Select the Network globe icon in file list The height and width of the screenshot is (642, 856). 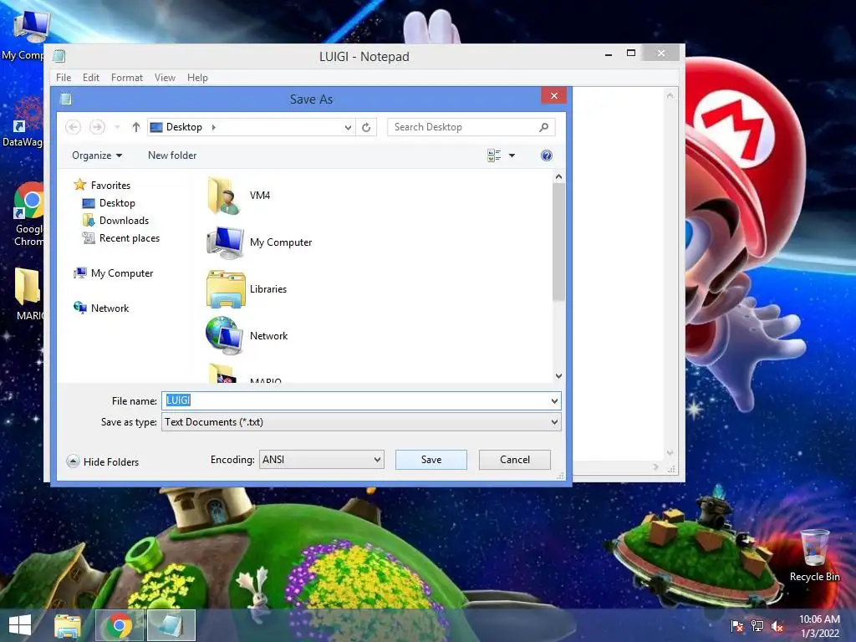click(225, 336)
